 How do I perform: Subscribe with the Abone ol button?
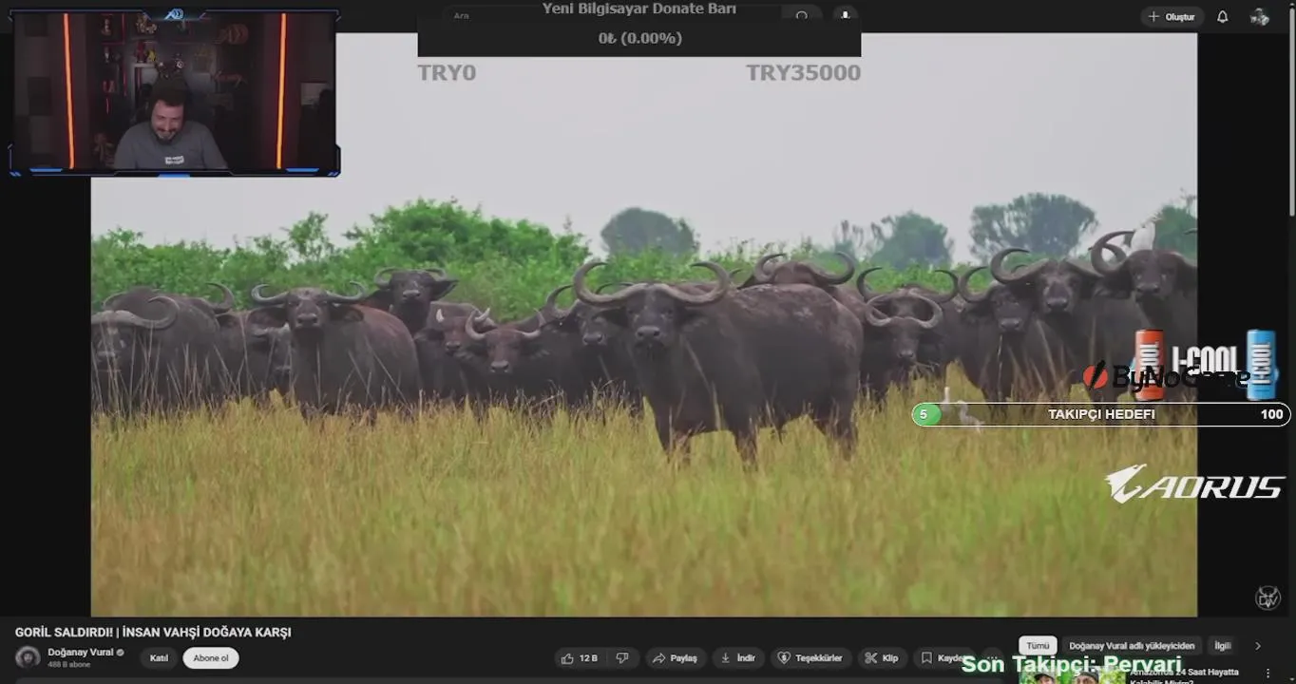211,658
